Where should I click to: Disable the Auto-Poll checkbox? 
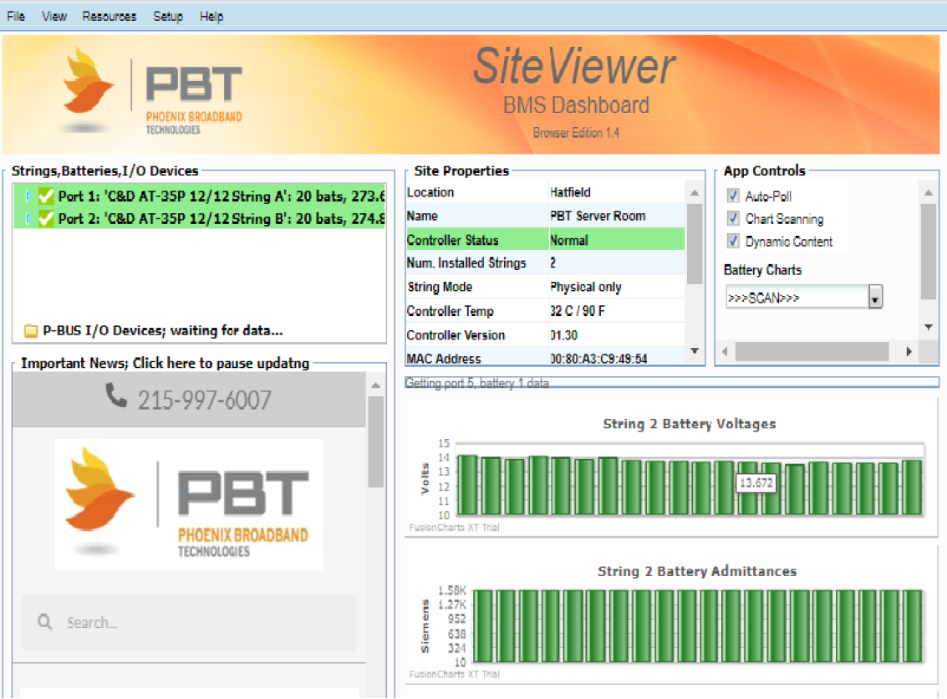[x=733, y=195]
